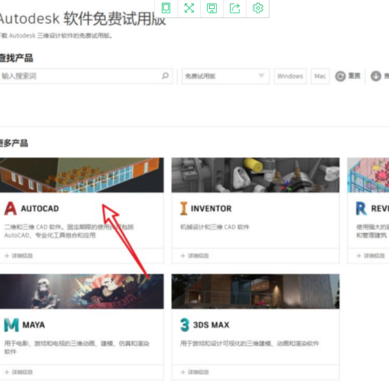This screenshot has height=384, width=389.
Task: Click the teal Maya M logo
Action: 11,325
